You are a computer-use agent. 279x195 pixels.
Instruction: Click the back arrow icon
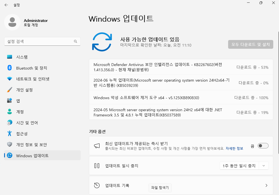6,5
